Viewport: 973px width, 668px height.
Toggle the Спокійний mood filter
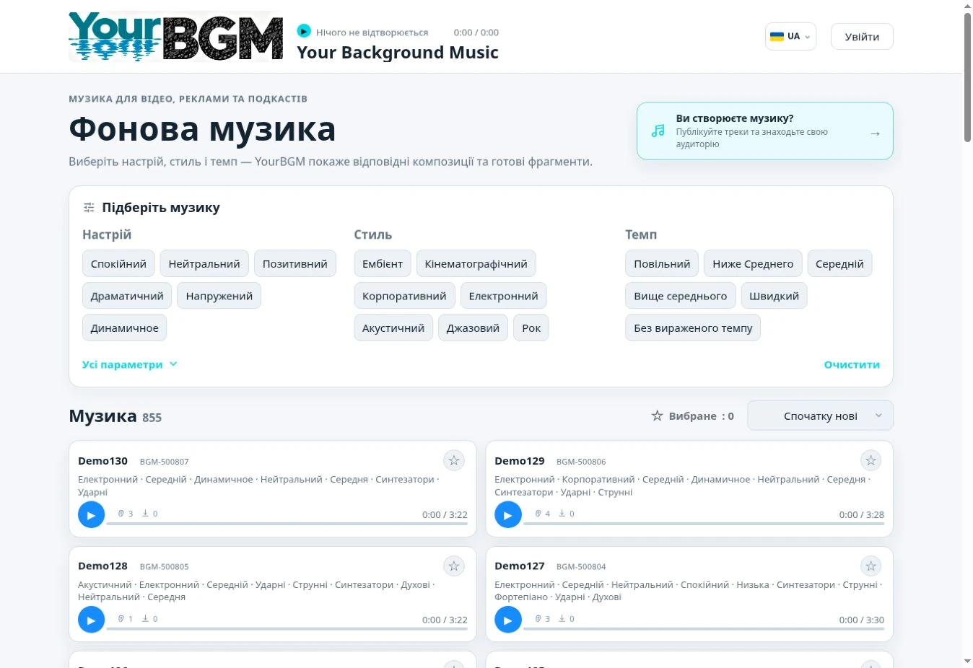tap(118, 264)
